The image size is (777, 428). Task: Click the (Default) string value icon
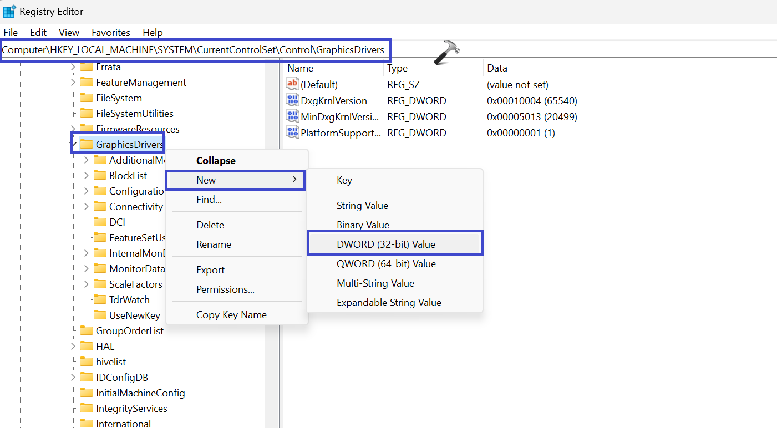pyautogui.click(x=292, y=84)
